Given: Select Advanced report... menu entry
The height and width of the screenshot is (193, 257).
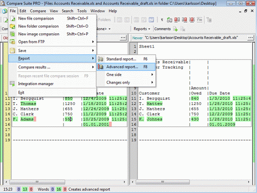Looking at the screenshot, I should click(126, 67).
